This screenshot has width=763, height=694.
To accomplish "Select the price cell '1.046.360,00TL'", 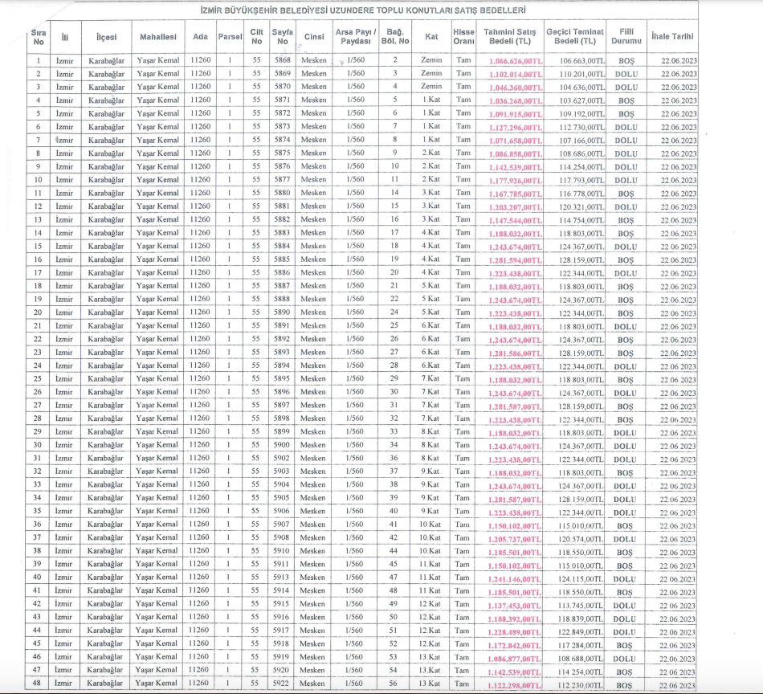I will click(x=516, y=88).
